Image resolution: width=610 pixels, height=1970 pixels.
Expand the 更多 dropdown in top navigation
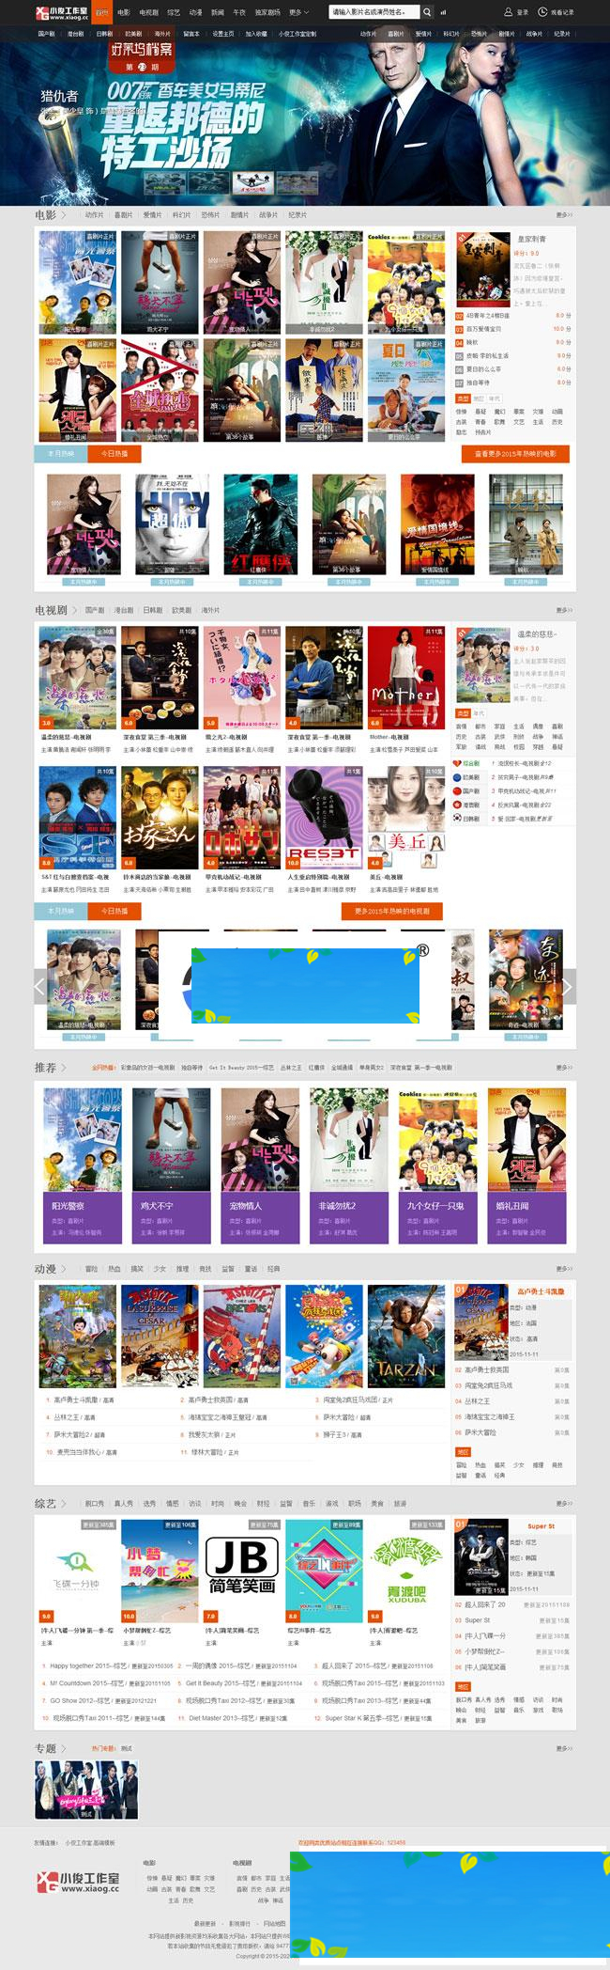pos(298,12)
